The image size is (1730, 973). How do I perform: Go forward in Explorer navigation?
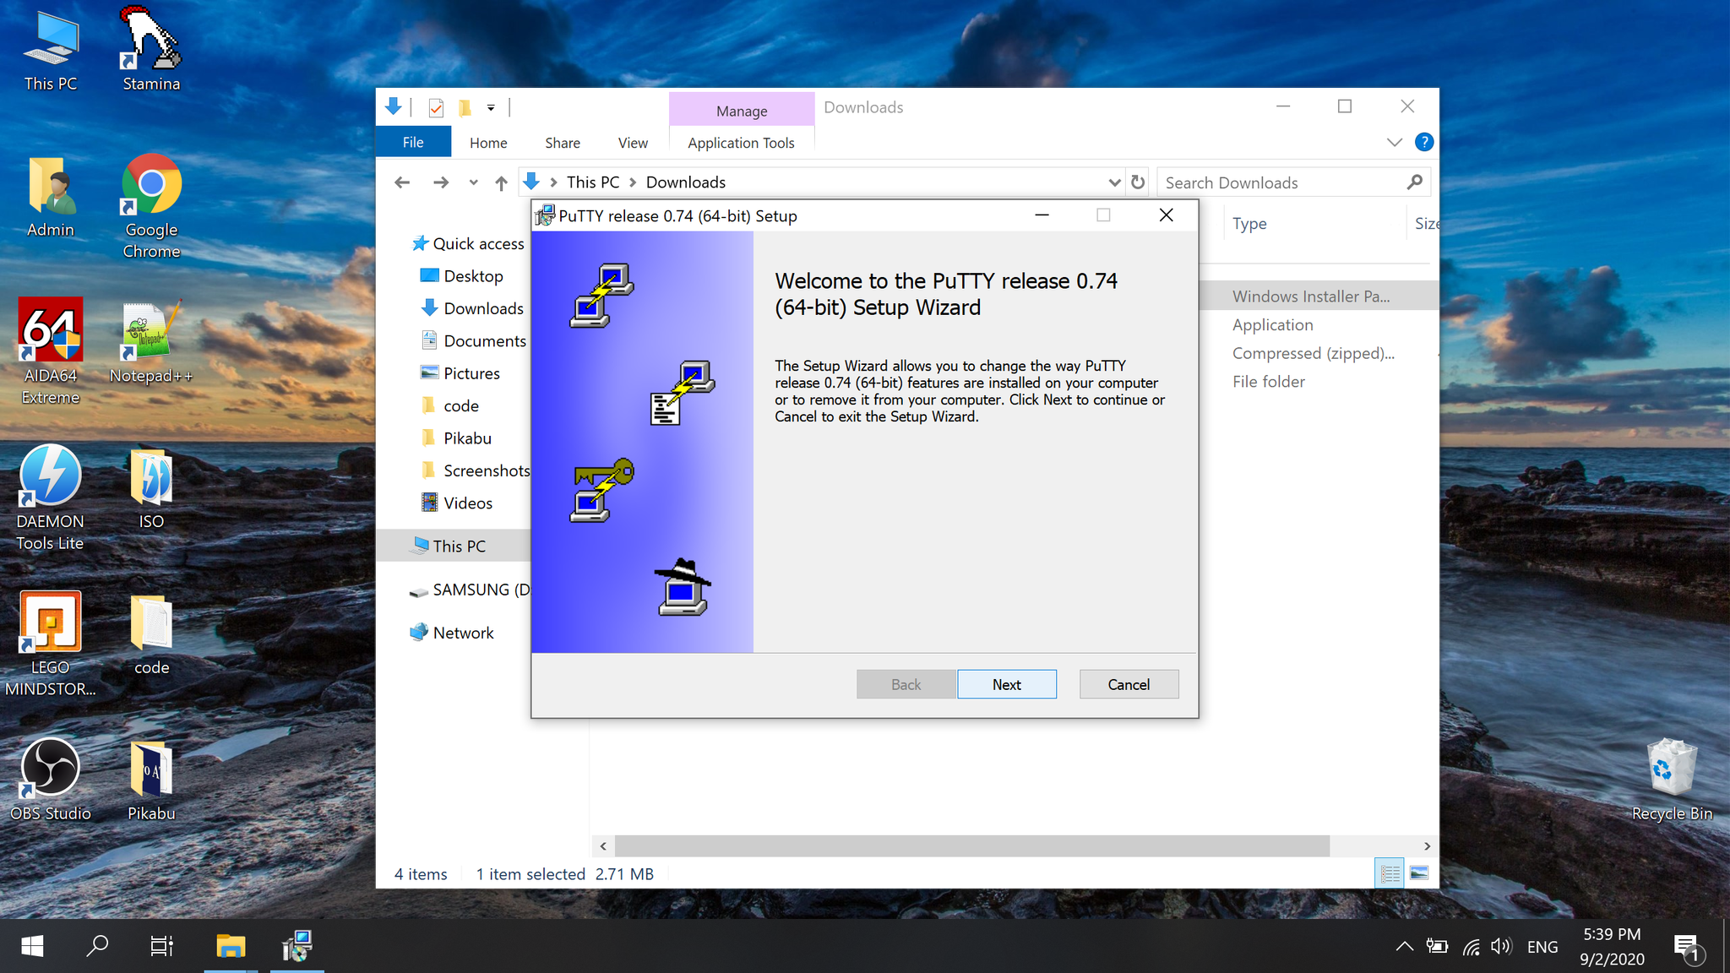point(440,182)
